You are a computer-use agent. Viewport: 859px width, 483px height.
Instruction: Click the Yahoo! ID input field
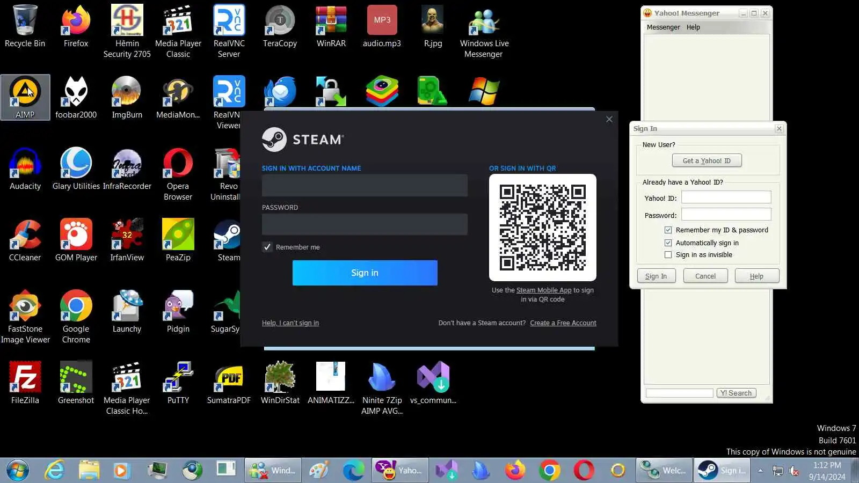[726, 197]
